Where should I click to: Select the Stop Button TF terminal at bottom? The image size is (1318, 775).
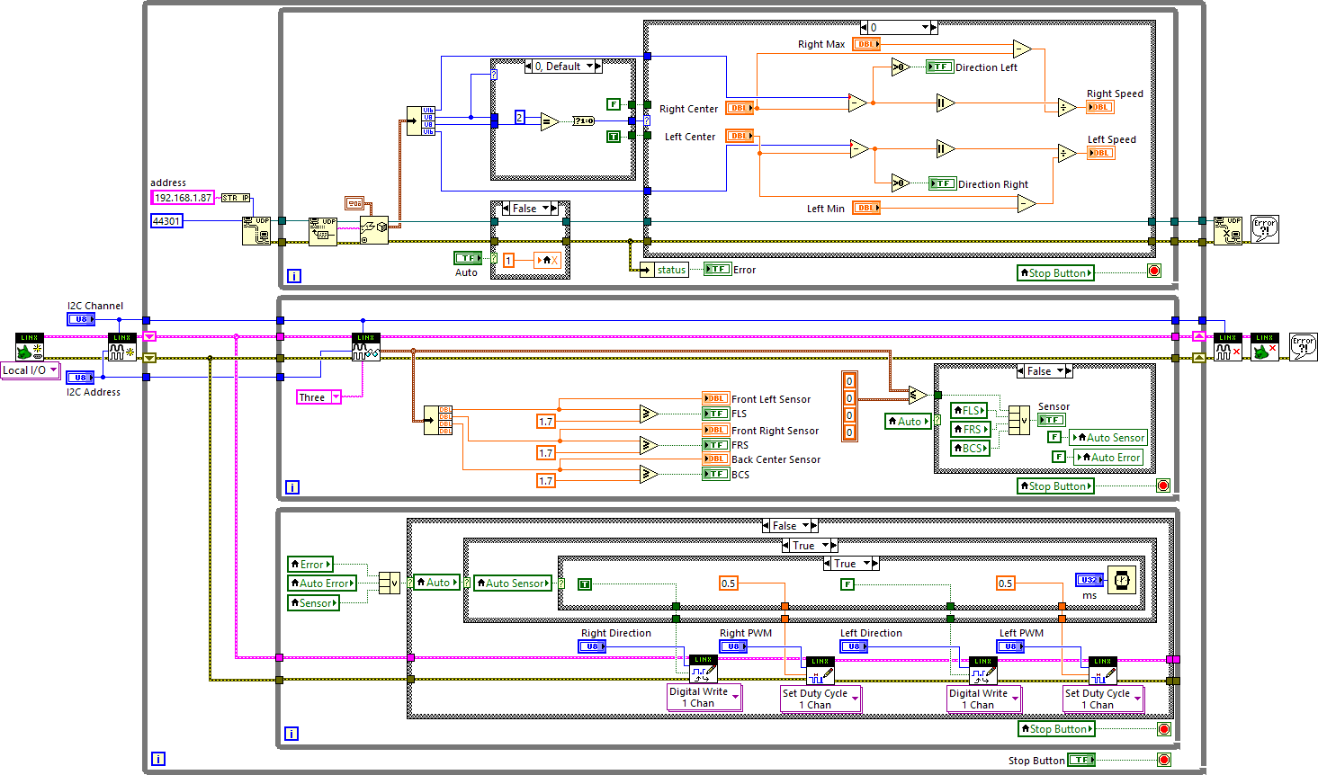(1082, 760)
